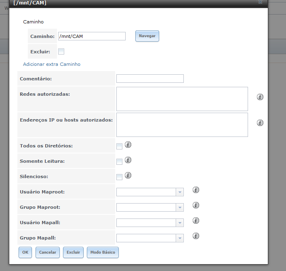Focus the Redes autorizadas text area
Image resolution: width=286 pixels, height=271 pixels.
click(182, 99)
